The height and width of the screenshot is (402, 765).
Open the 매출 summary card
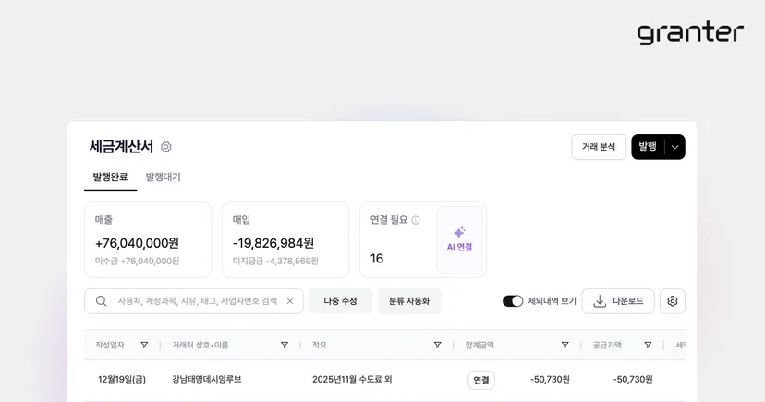pyautogui.click(x=148, y=239)
